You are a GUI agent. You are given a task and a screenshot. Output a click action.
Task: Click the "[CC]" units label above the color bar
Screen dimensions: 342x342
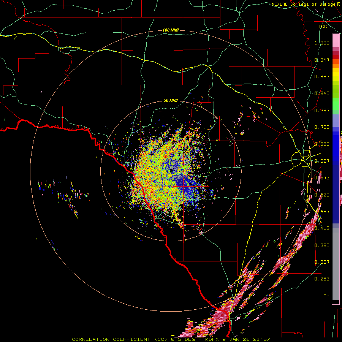(324, 26)
